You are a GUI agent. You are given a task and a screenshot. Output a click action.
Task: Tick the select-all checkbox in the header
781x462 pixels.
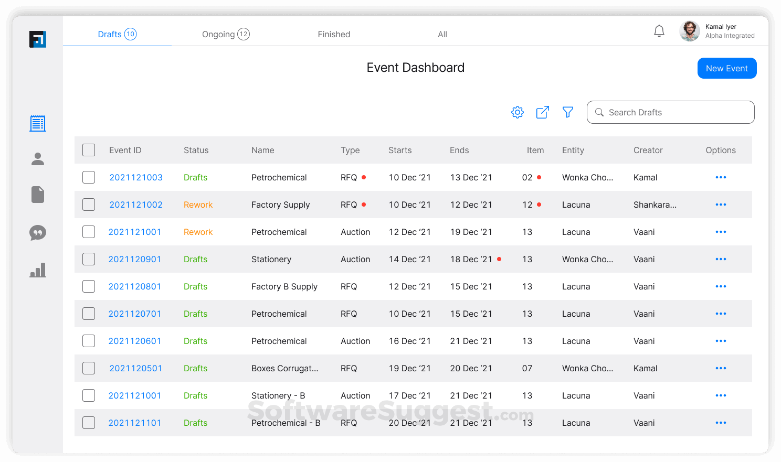[89, 149]
